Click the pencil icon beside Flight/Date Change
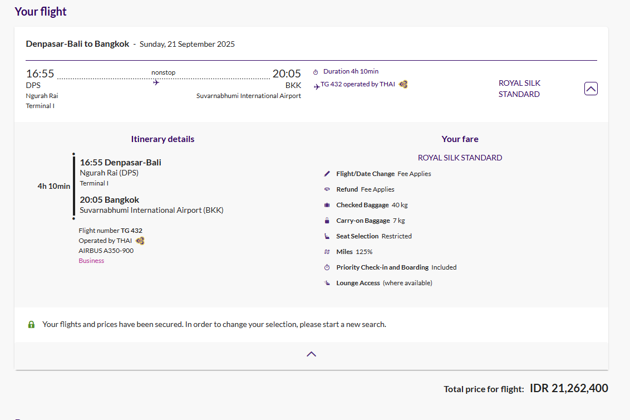Viewport: 630px width, 420px height. click(x=327, y=174)
